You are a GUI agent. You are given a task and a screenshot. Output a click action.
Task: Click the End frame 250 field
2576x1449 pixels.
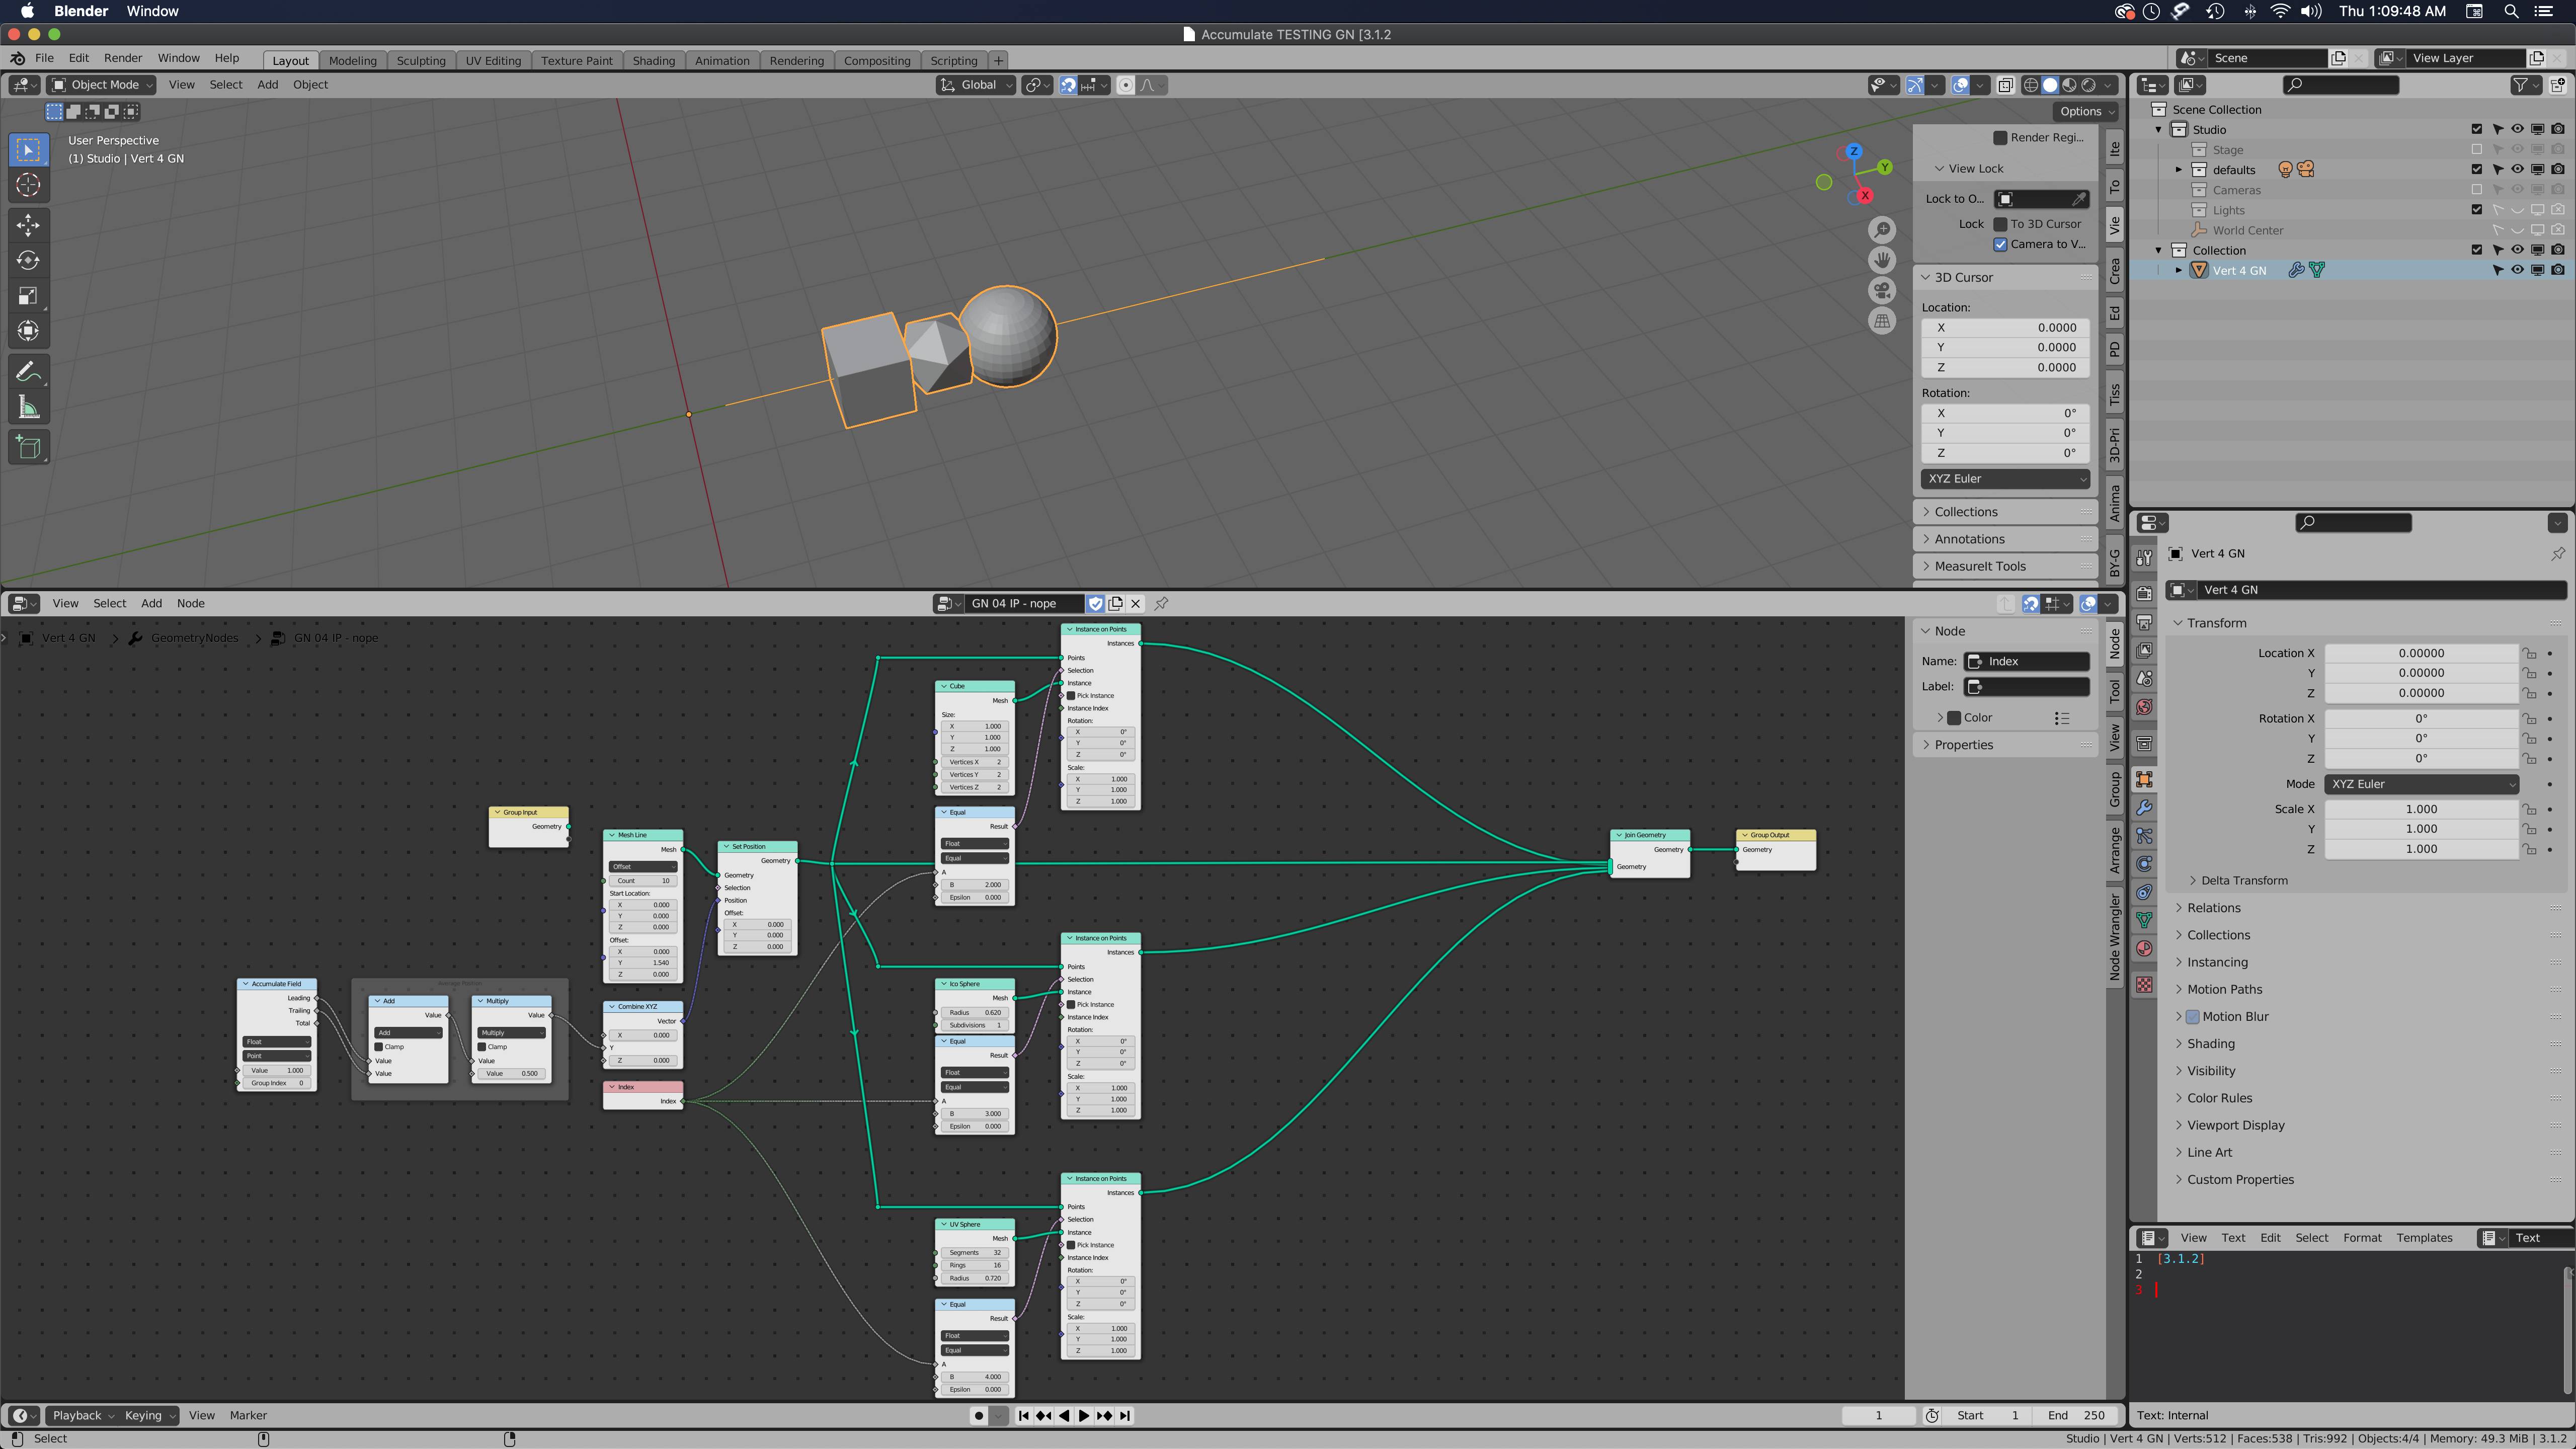coord(2077,1415)
